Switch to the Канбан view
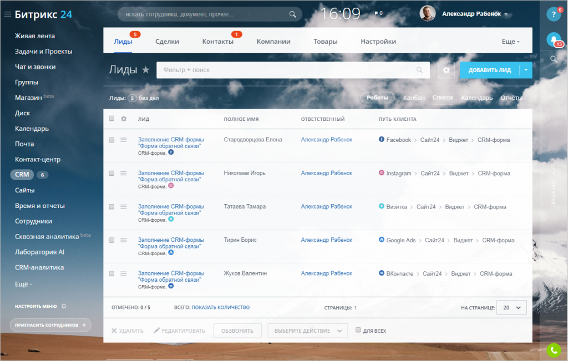568x361 pixels. click(414, 98)
